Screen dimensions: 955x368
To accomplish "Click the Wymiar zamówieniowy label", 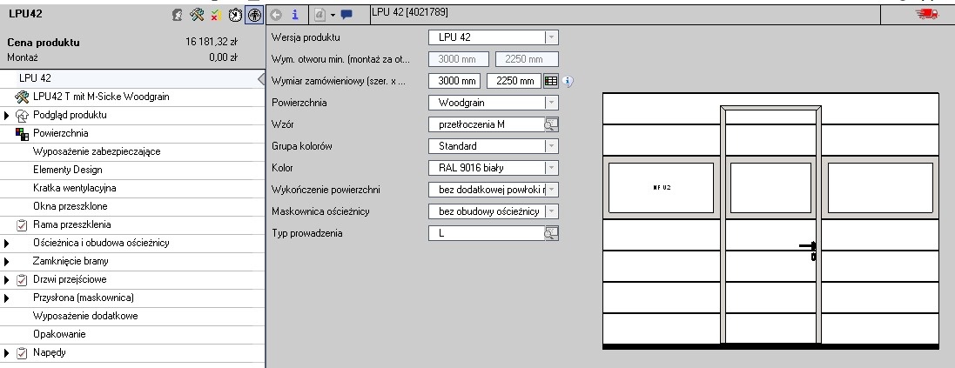I will (339, 81).
